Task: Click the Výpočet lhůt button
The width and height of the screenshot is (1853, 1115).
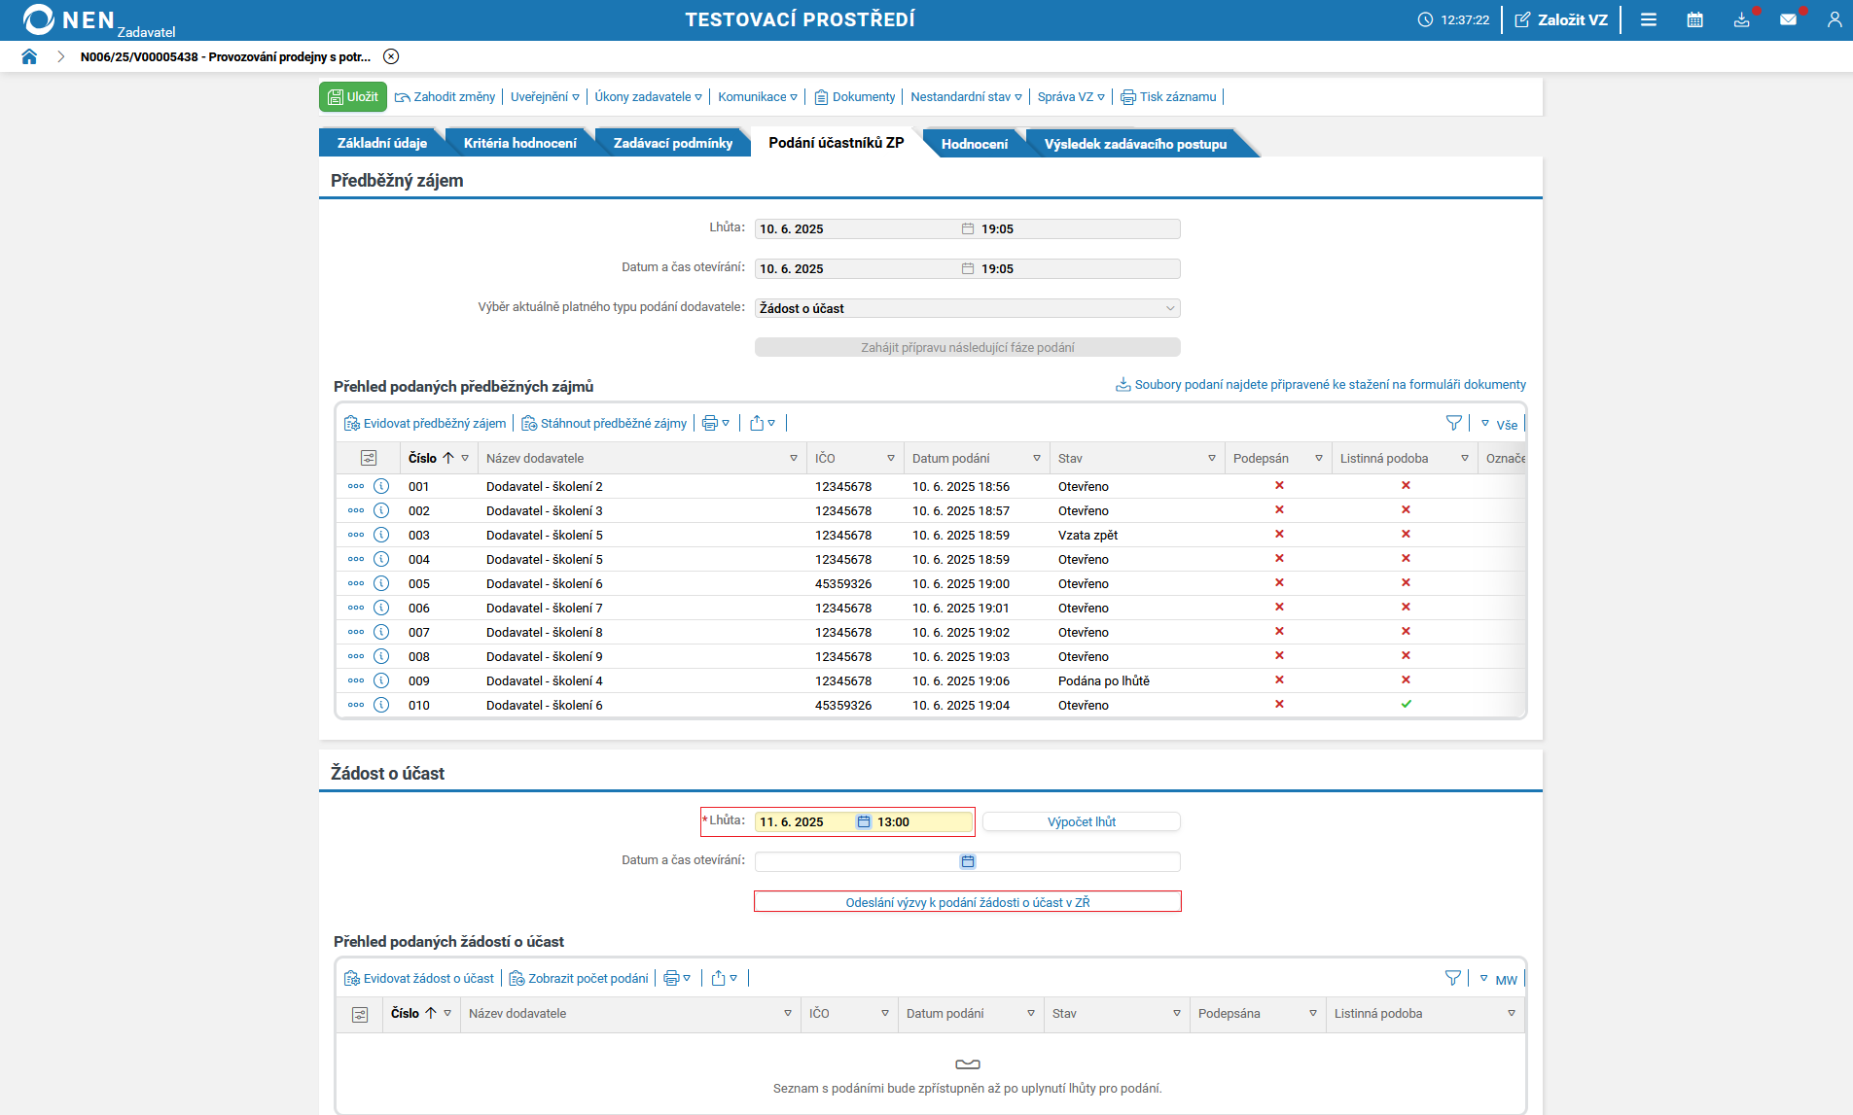Action: pyautogui.click(x=1081, y=821)
